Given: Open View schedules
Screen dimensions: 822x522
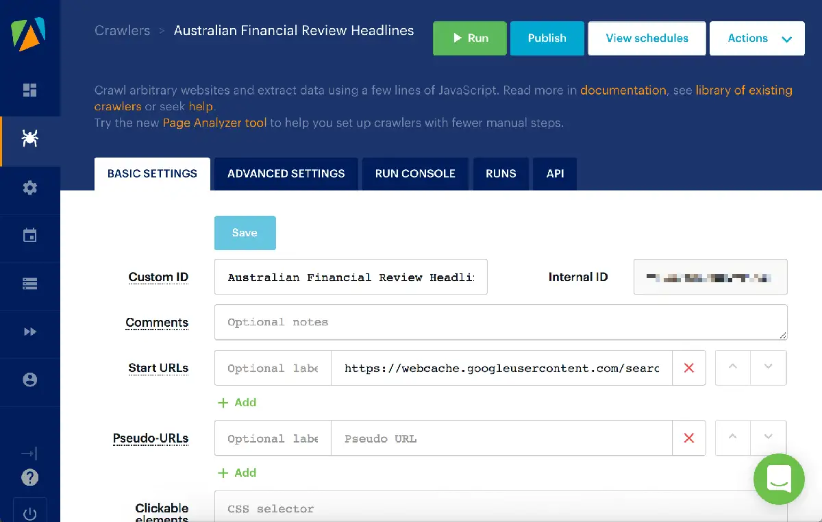Looking at the screenshot, I should [x=647, y=38].
